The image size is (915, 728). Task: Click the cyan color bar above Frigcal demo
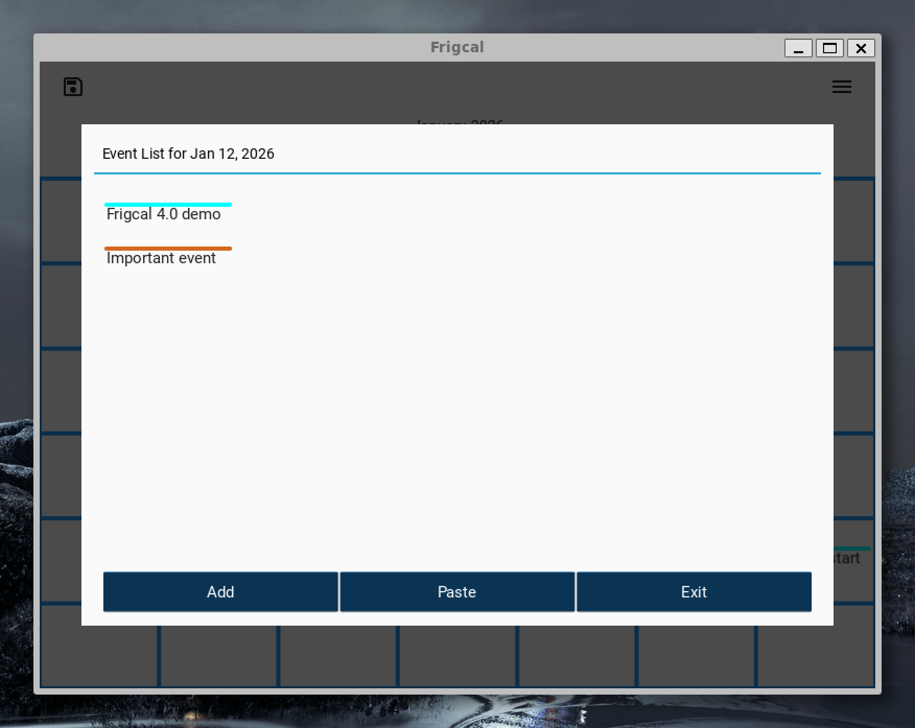(x=168, y=205)
